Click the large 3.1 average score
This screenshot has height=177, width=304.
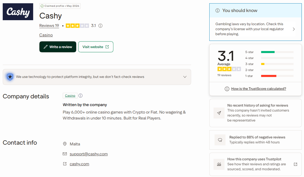(226, 56)
